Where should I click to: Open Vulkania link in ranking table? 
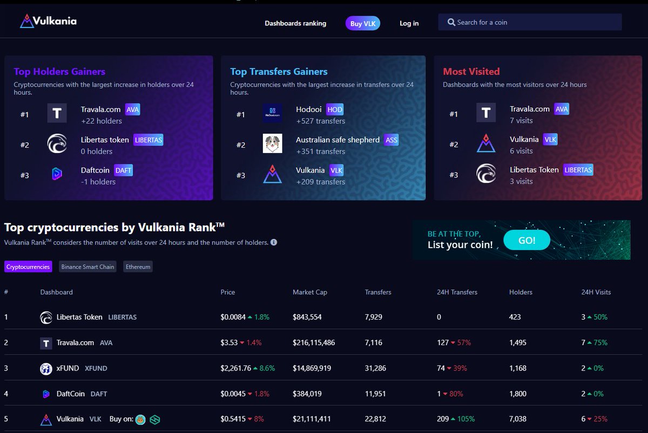pos(70,419)
